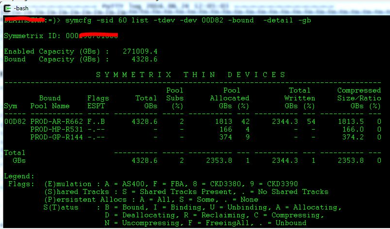The width and height of the screenshot is (390, 229).
Task: Click the Bound Capacity value at top
Action: click(144, 59)
